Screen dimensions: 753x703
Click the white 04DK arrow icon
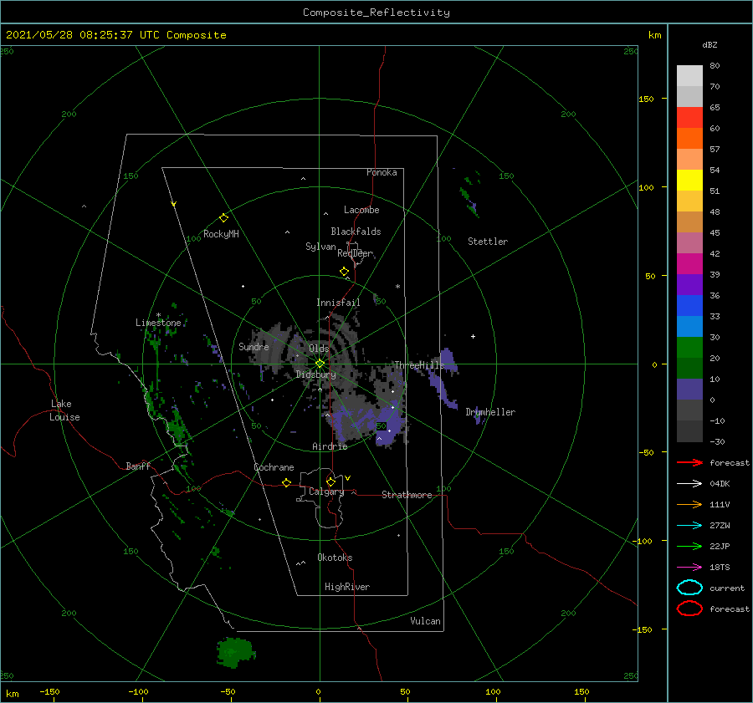point(689,483)
